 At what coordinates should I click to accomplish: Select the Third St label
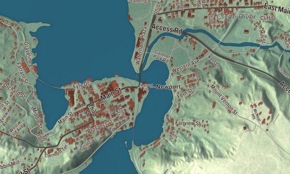(x=91, y=110)
